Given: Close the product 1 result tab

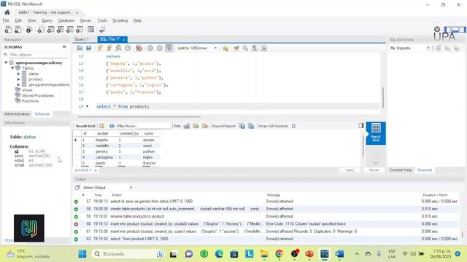Looking at the screenshot, I should [x=96, y=170].
